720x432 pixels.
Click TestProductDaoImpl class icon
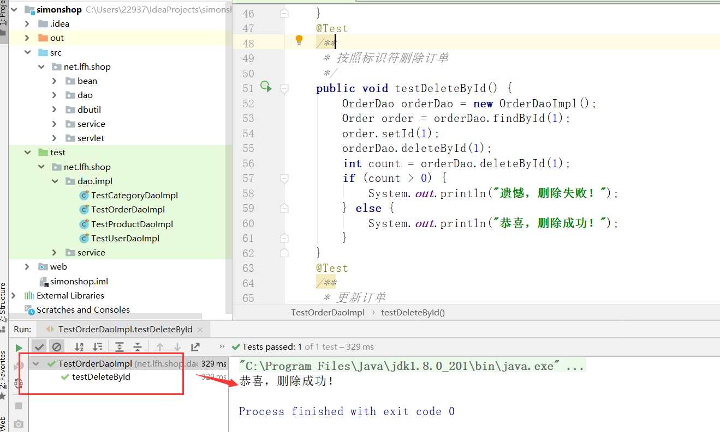(x=84, y=224)
